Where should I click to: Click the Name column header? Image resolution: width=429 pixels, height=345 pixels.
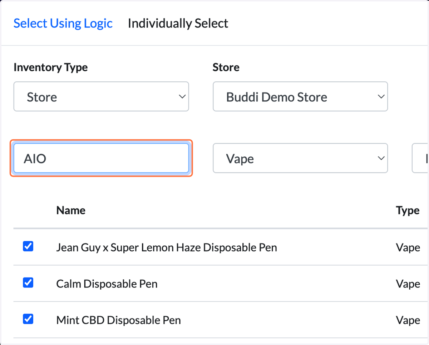[71, 210]
